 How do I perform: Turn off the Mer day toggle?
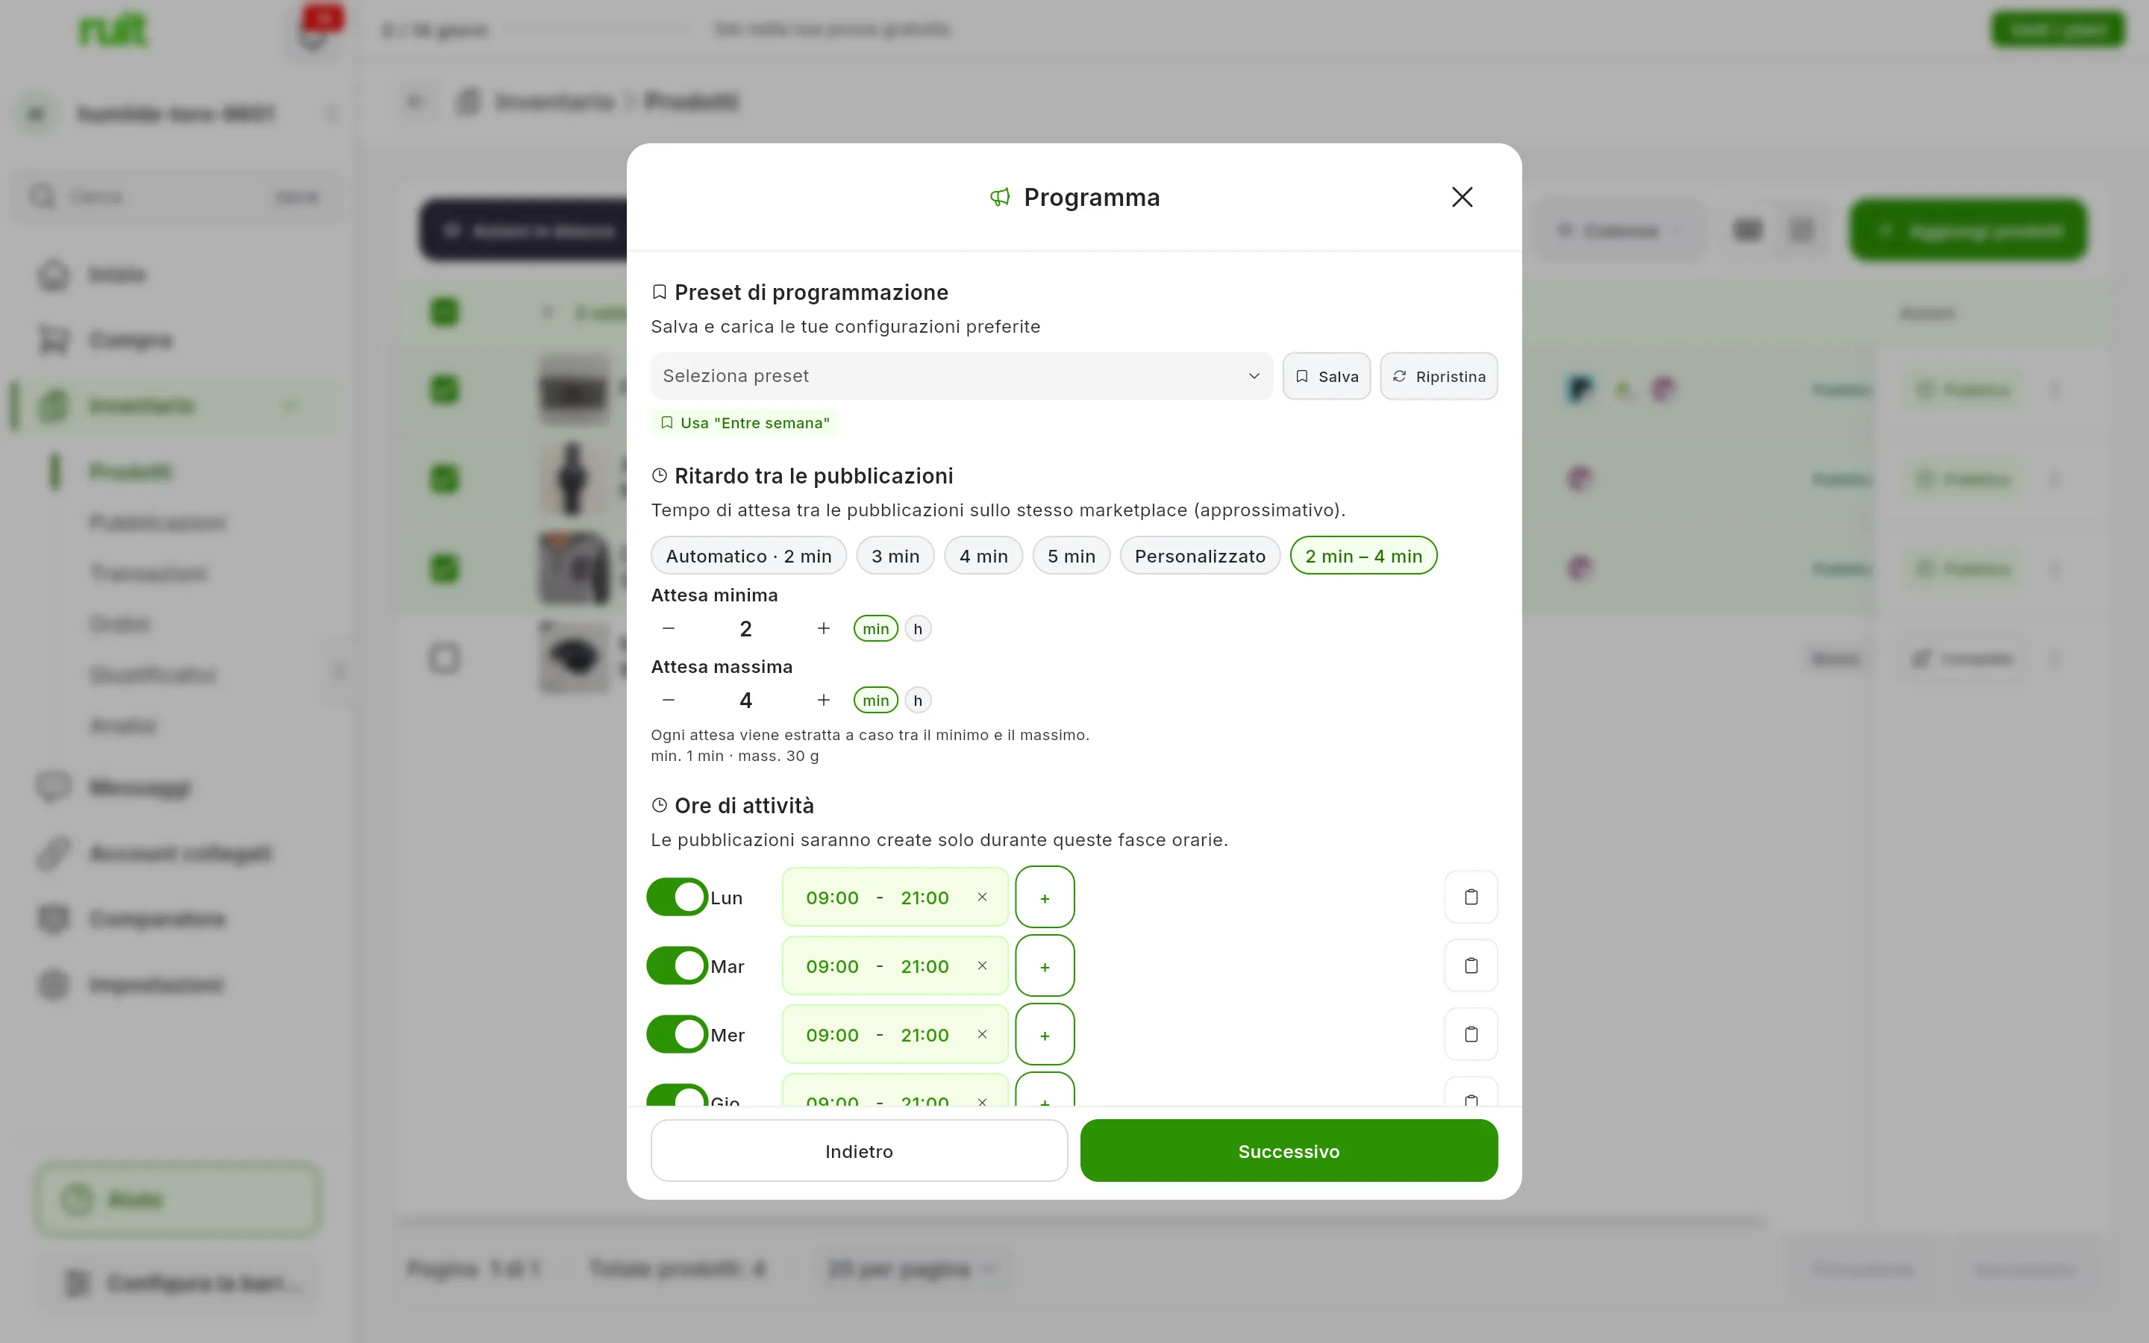point(677,1034)
